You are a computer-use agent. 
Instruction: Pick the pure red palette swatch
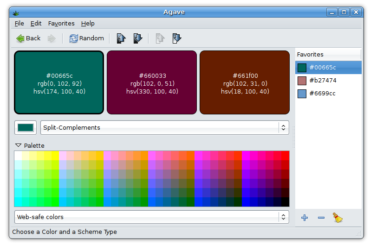pyautogui.click(x=286, y=156)
